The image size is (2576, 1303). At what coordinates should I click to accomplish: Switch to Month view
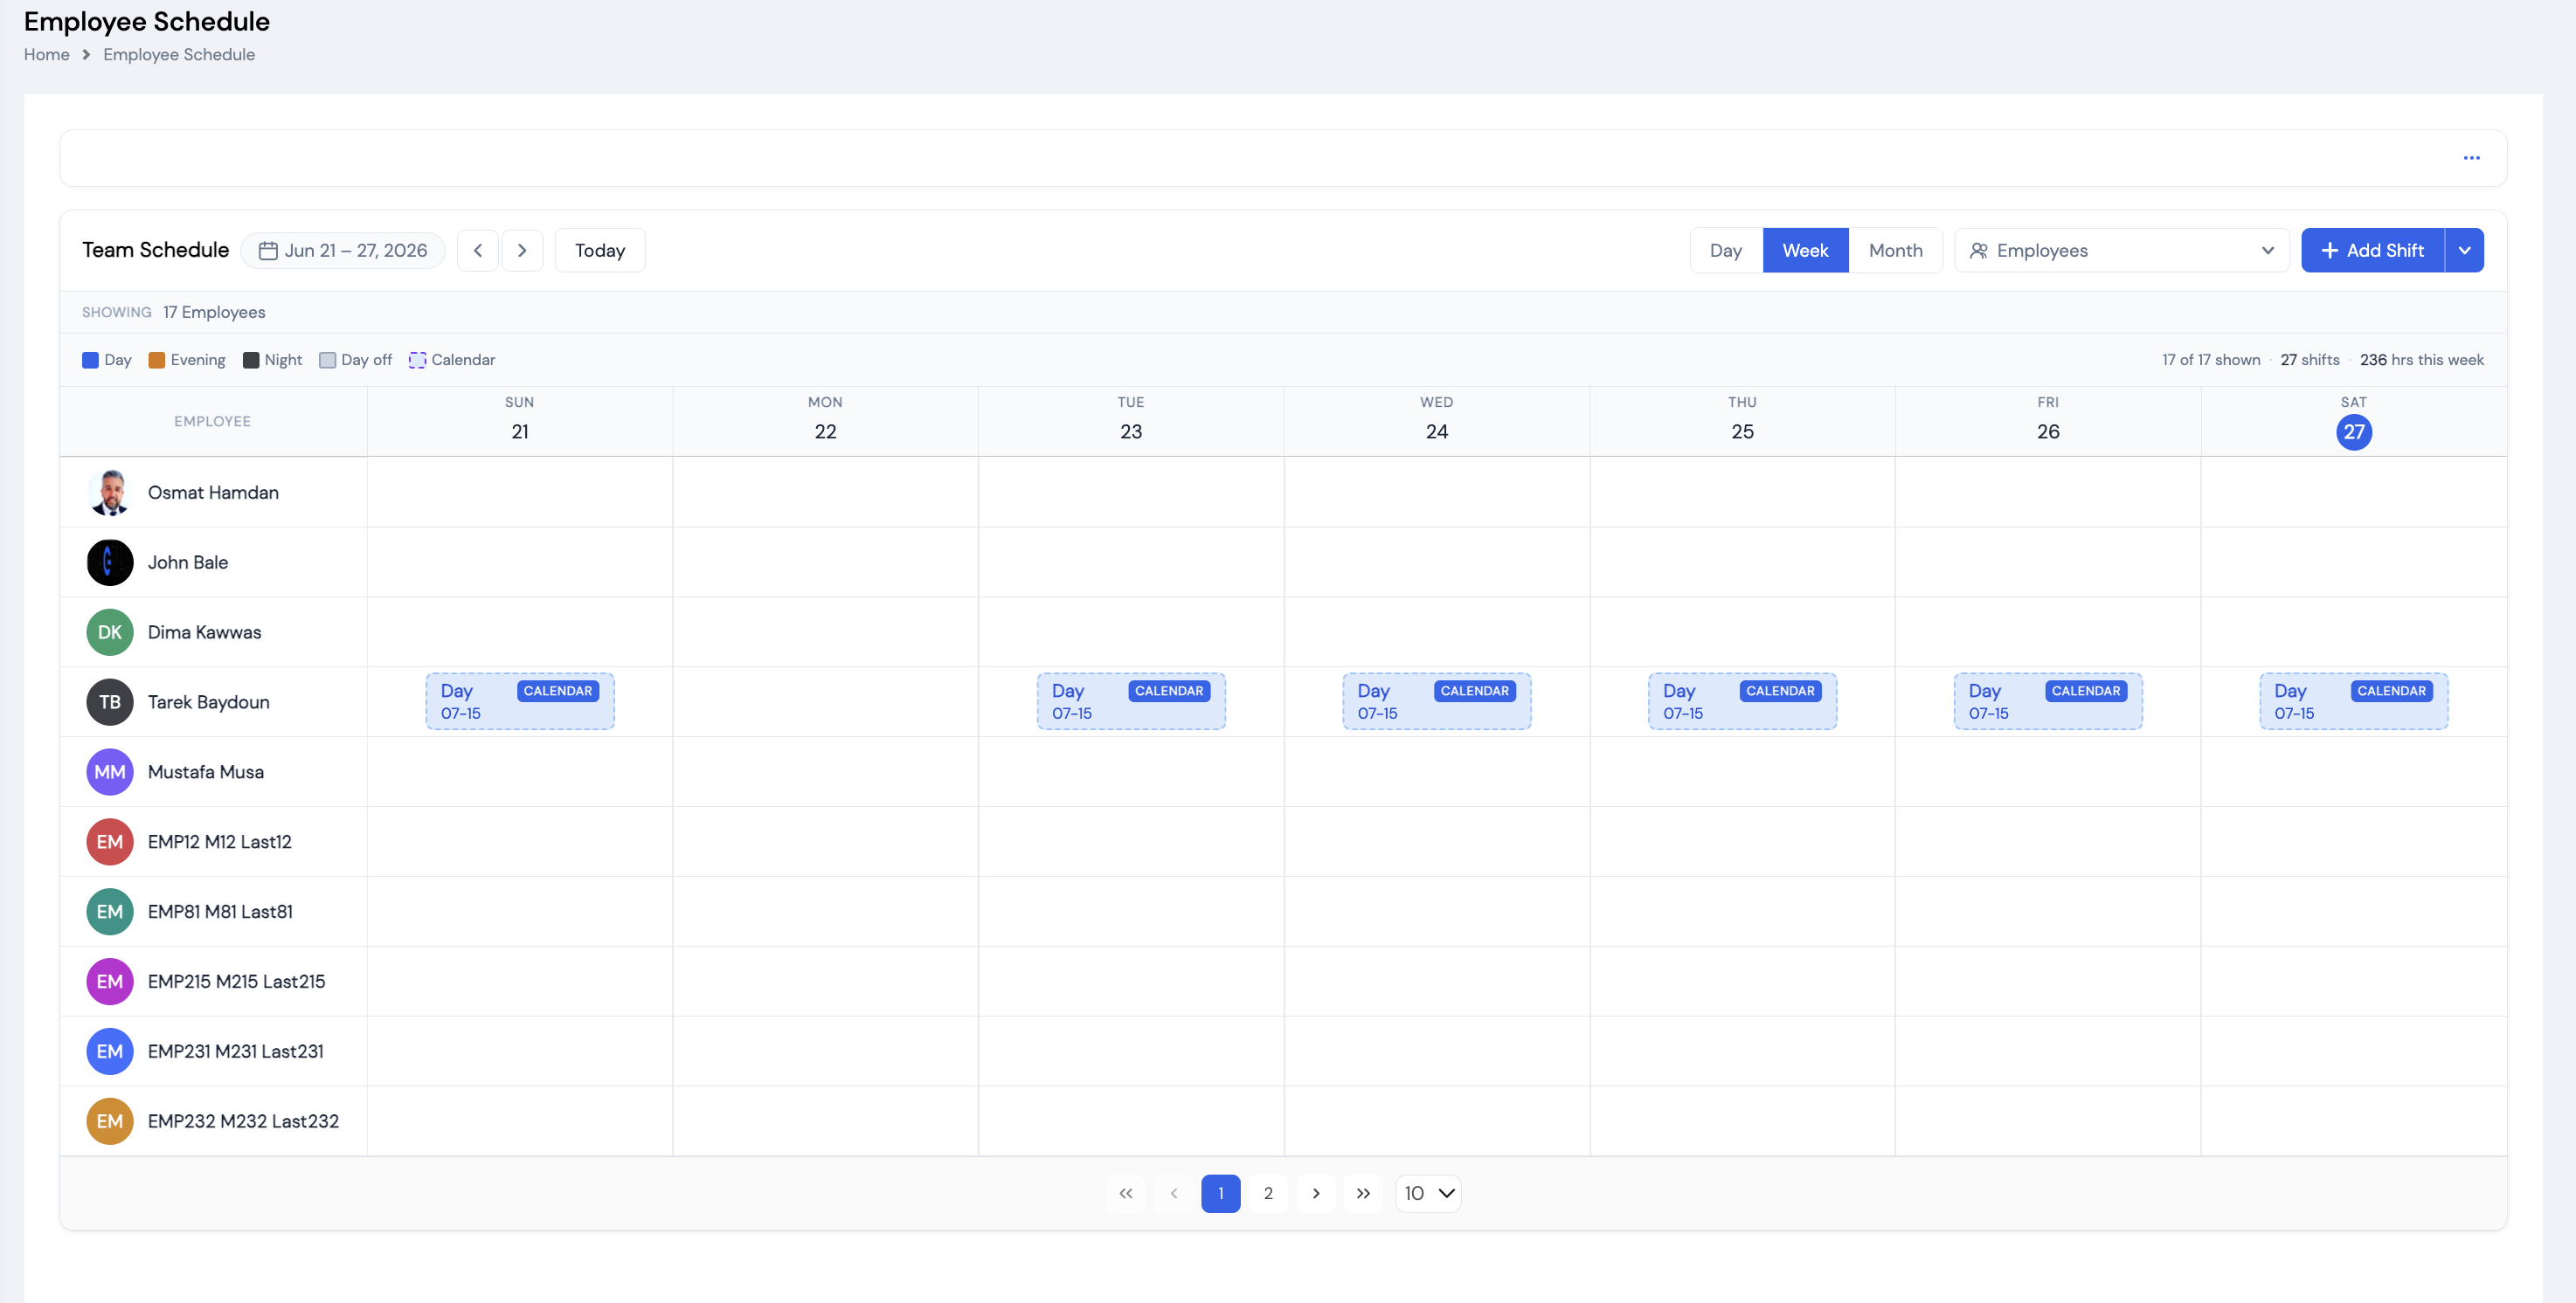1895,251
